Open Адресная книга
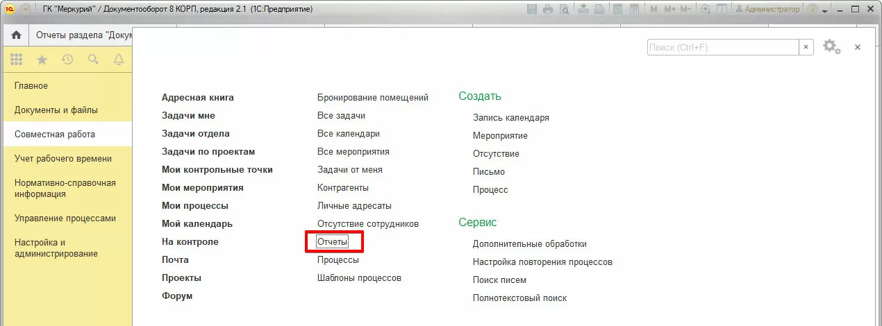882x326 pixels. point(198,98)
